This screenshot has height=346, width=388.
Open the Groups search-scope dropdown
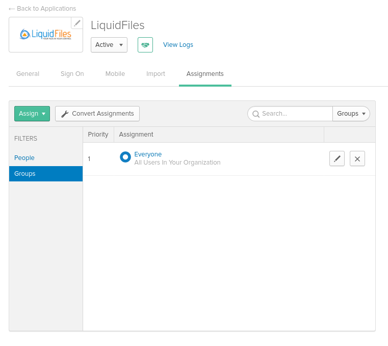coord(351,114)
